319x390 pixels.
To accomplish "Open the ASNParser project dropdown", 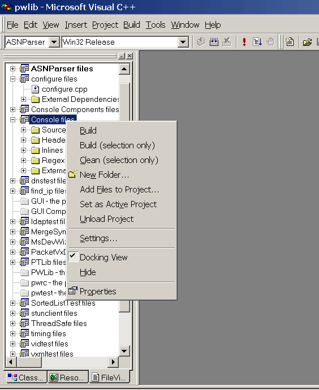I will (x=54, y=42).
